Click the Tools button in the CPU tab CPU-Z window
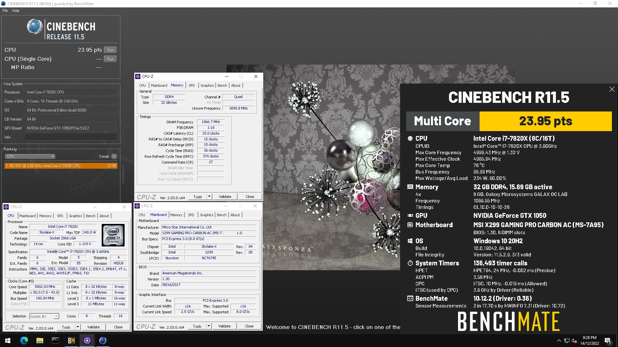 pos(66,327)
